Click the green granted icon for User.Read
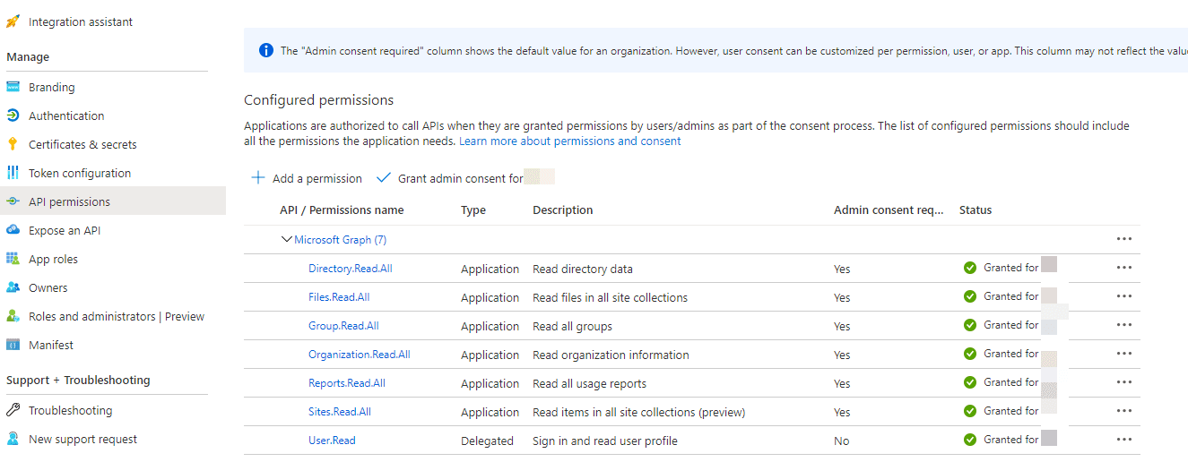1188x462 pixels. pos(970,440)
